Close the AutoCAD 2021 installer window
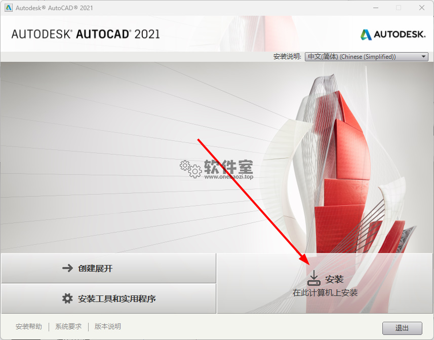The width and height of the screenshot is (434, 340). 422,8
